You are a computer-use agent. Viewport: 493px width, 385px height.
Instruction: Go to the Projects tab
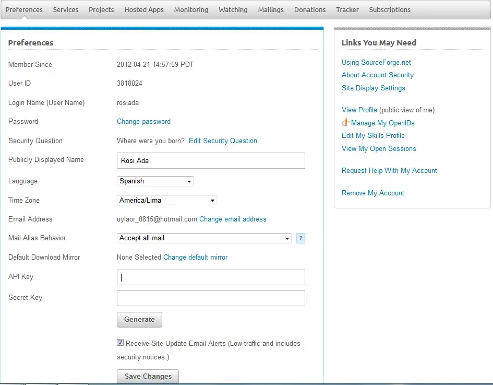(101, 10)
